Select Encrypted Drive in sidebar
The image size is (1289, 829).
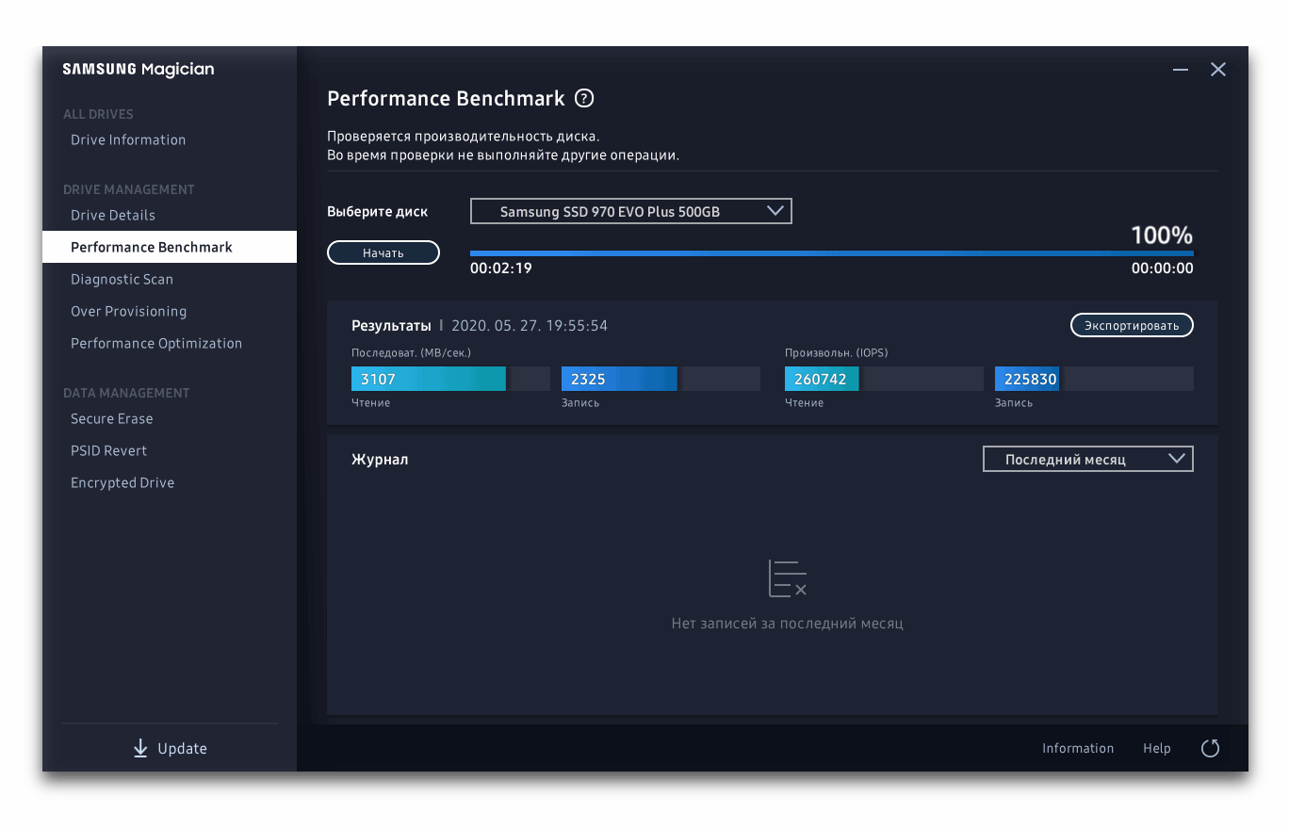click(x=122, y=482)
